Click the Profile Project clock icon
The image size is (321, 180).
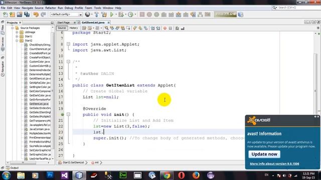click(130, 14)
